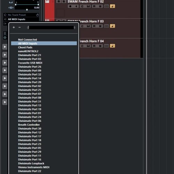The width and height of the screenshot is (174, 174).
Task: Toggle read automation on French Horn F 02
Action: [x=94, y=6]
